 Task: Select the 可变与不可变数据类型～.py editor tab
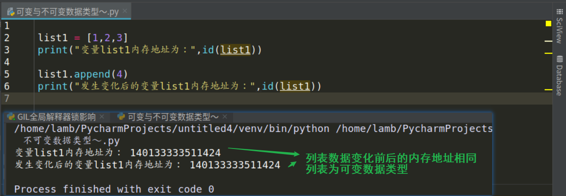tap(67, 12)
